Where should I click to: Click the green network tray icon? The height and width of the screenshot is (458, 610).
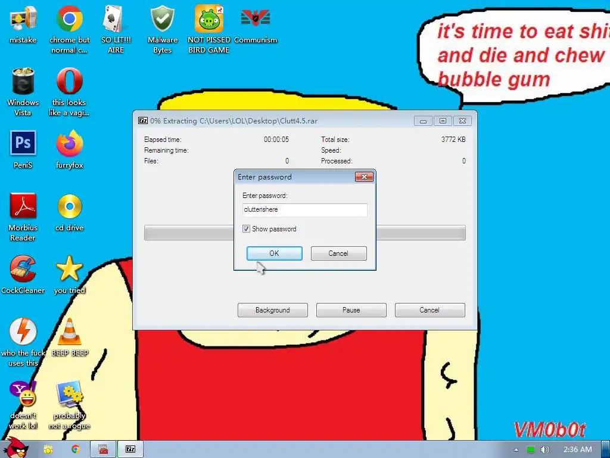click(x=531, y=450)
